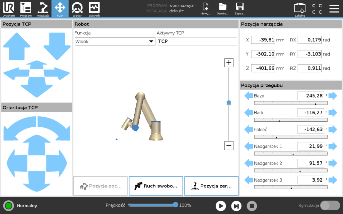The image size is (343, 214).
Task: Move TCP left in Pozycja TCP
Action: tap(16, 73)
